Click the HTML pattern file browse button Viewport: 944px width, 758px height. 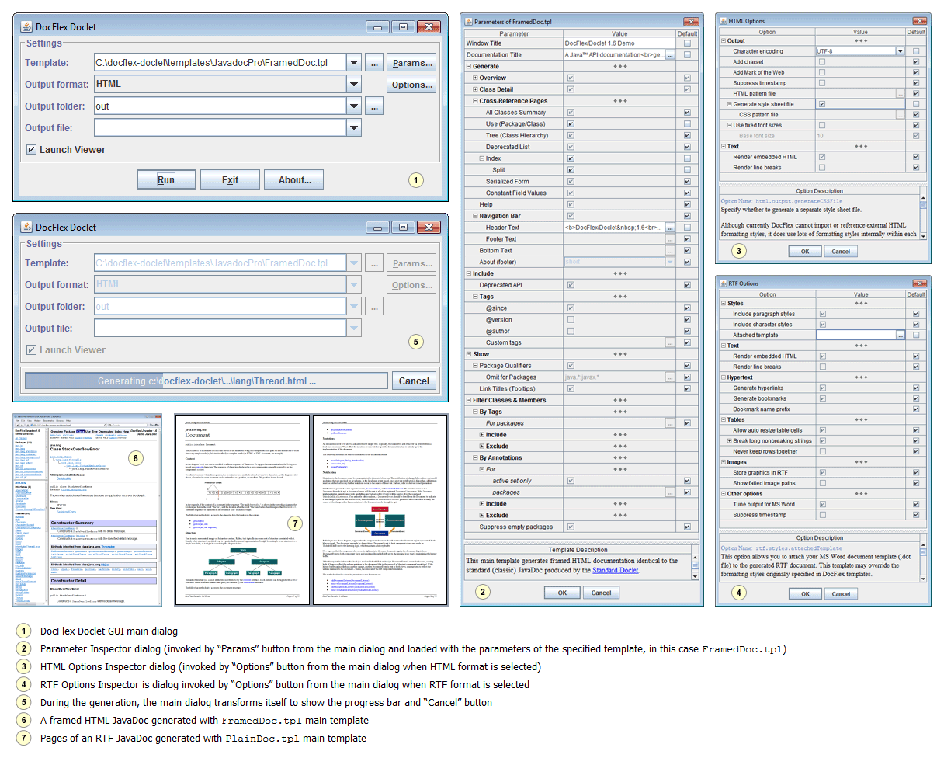900,93
